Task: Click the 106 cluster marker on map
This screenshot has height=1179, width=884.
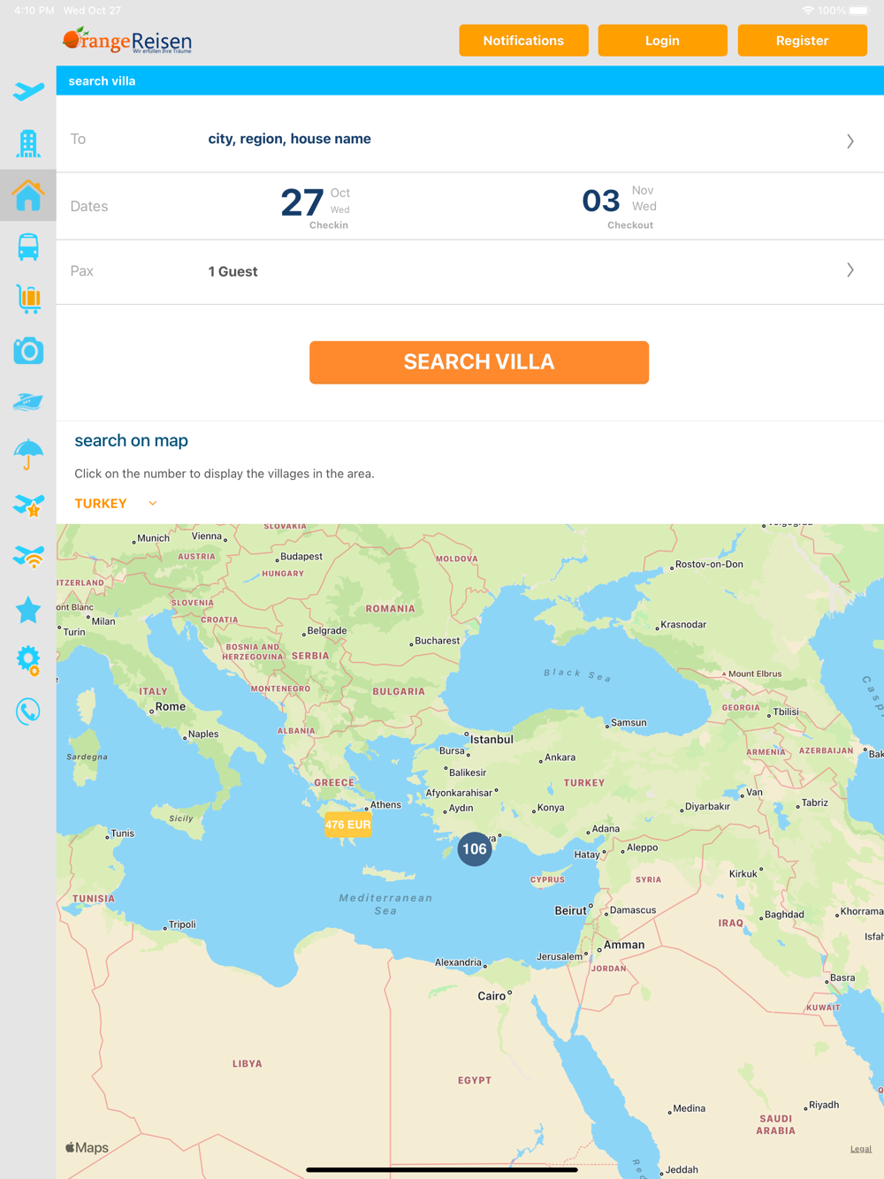Action: click(x=475, y=849)
